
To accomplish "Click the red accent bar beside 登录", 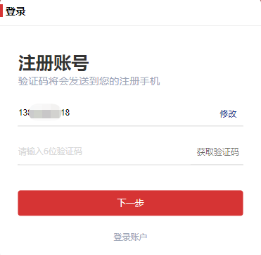I will pyautogui.click(x=1, y=11).
